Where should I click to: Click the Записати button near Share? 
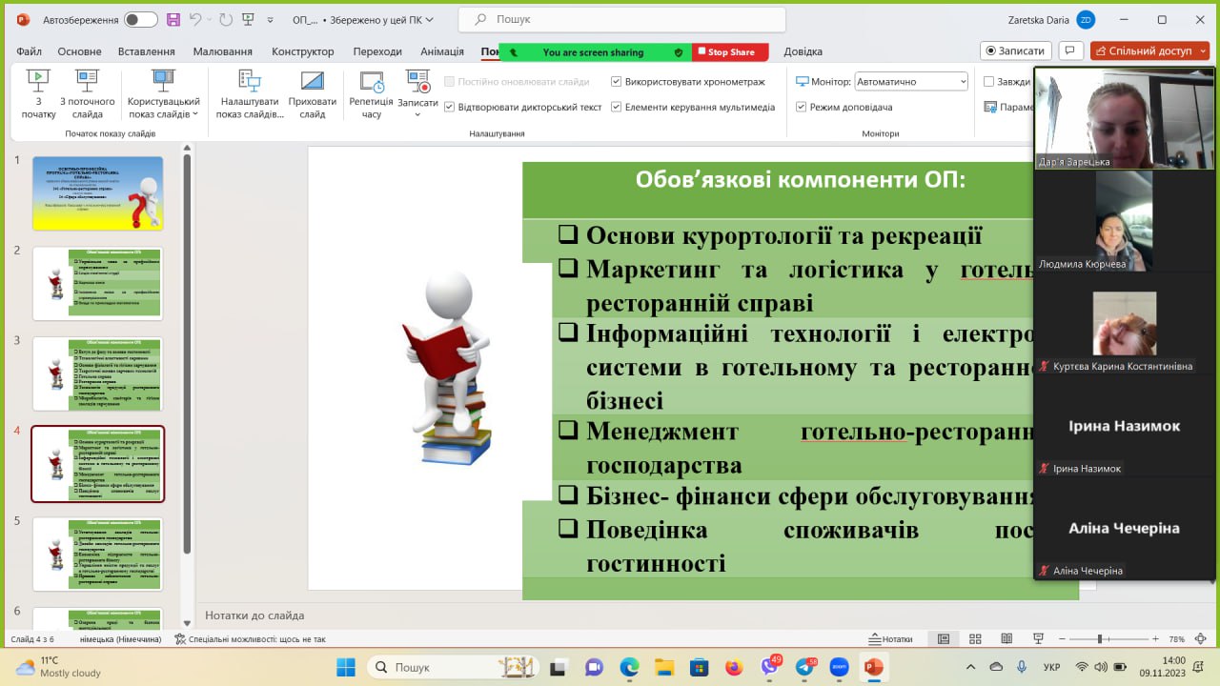coord(1016,50)
